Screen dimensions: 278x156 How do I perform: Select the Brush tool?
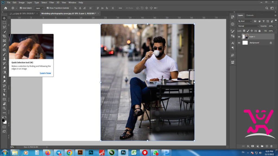(x=4, y=54)
